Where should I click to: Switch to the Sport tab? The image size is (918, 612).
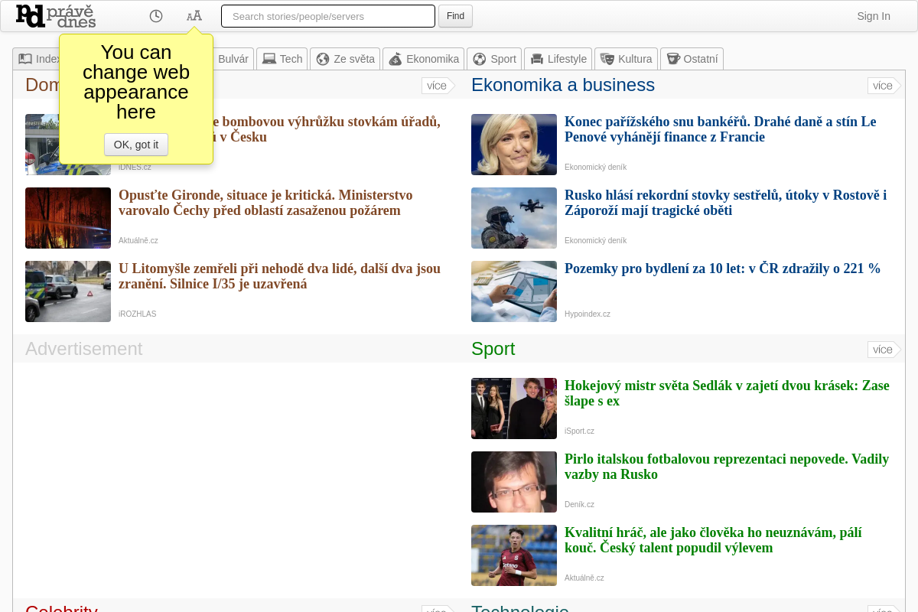[494, 59]
